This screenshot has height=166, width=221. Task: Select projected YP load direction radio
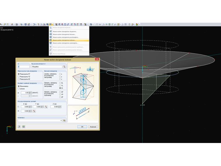tap(60, 94)
